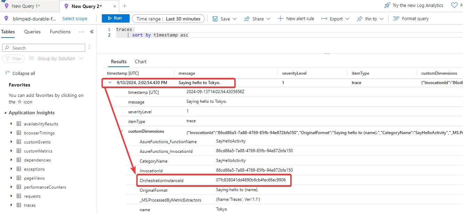Collapse the Application Insights group
This screenshot has width=463, height=214.
click(5, 113)
